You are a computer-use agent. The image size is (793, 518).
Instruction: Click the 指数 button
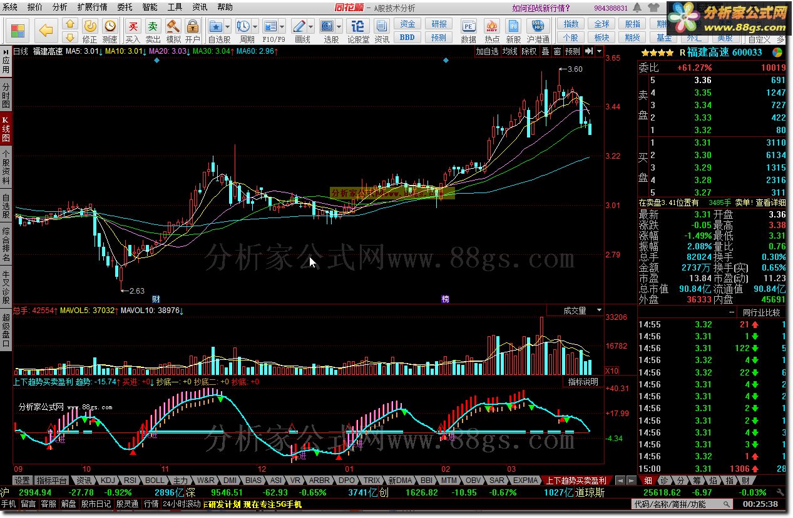point(571,24)
